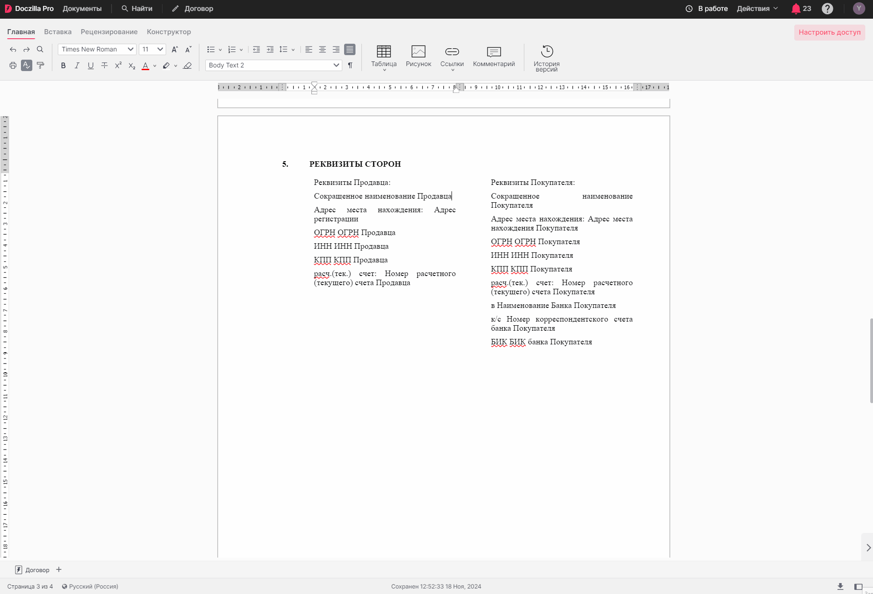Decrease font size
The height and width of the screenshot is (594, 873).
coord(188,49)
